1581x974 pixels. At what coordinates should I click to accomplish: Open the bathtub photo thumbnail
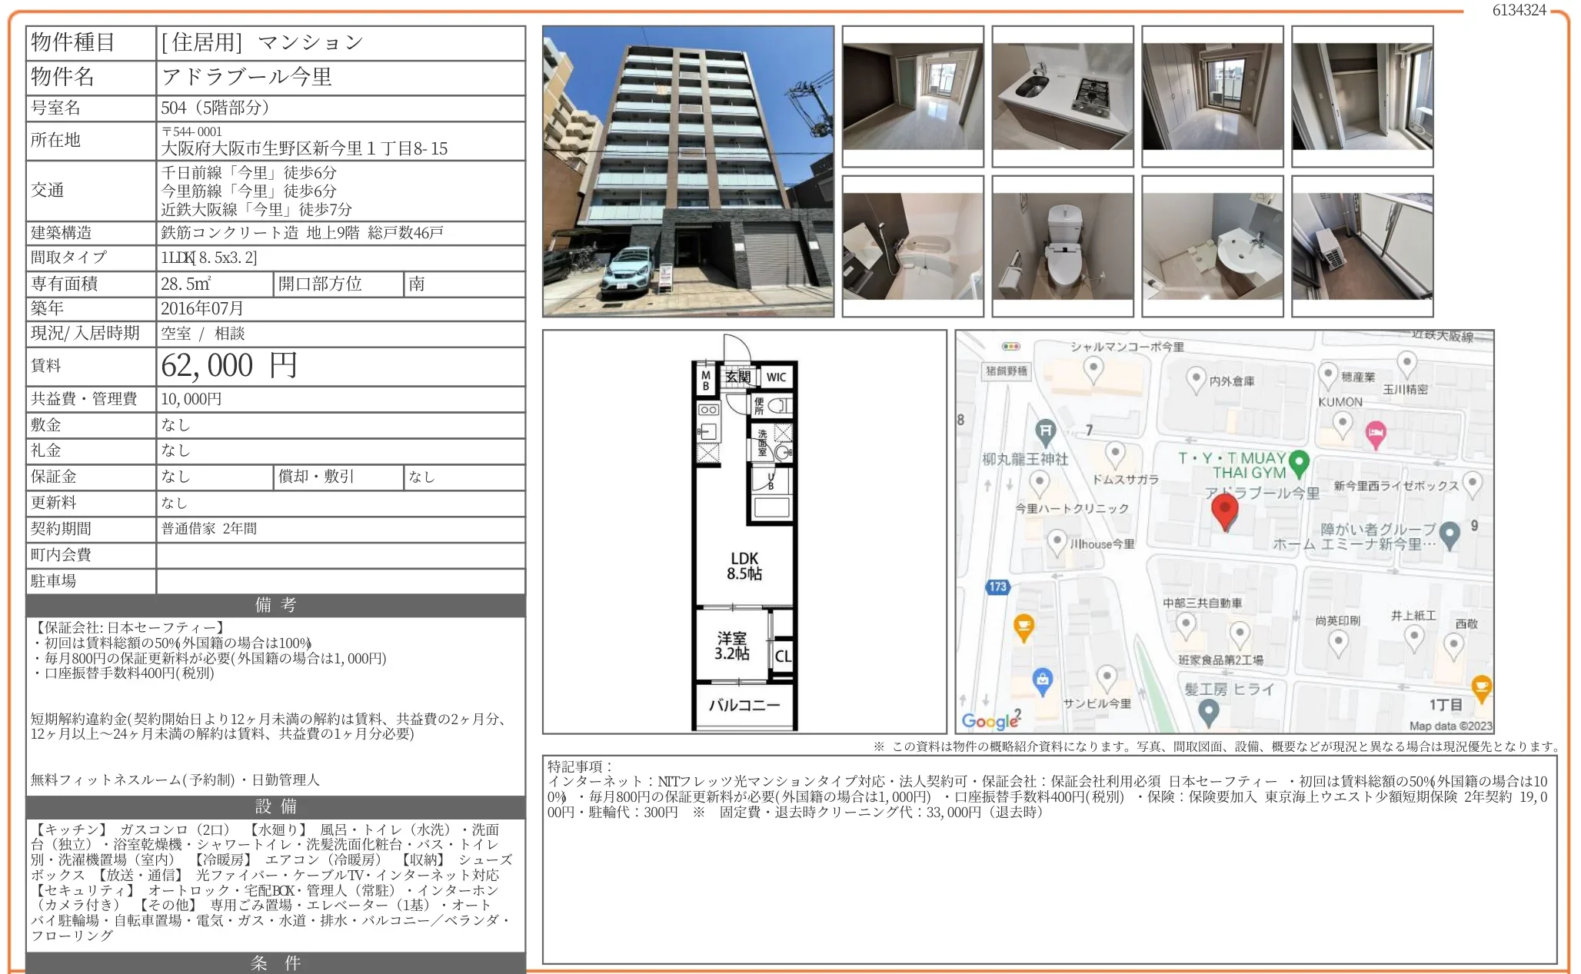(913, 246)
